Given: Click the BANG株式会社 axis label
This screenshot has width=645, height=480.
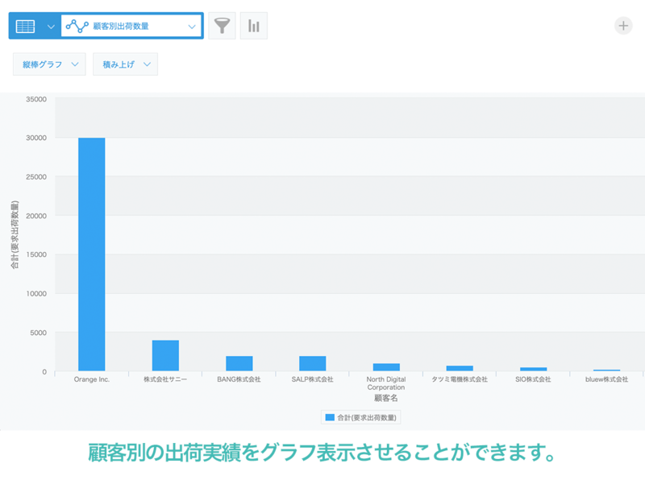Looking at the screenshot, I should [x=239, y=379].
